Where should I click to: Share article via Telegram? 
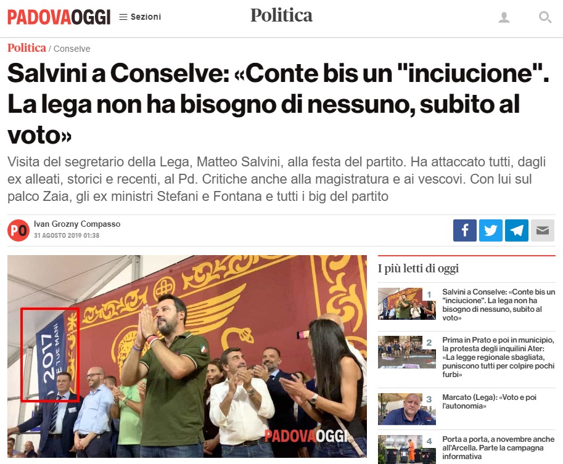pos(517,230)
